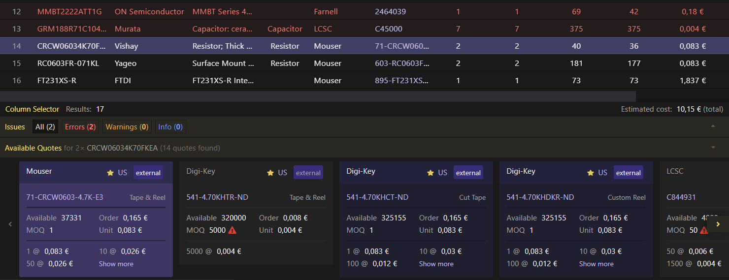Click the warning triangle beside MOQ 50 on LCSC card

pos(703,230)
